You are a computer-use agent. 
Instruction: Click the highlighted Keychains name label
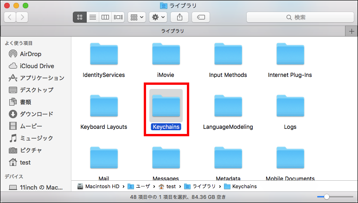pos(166,127)
